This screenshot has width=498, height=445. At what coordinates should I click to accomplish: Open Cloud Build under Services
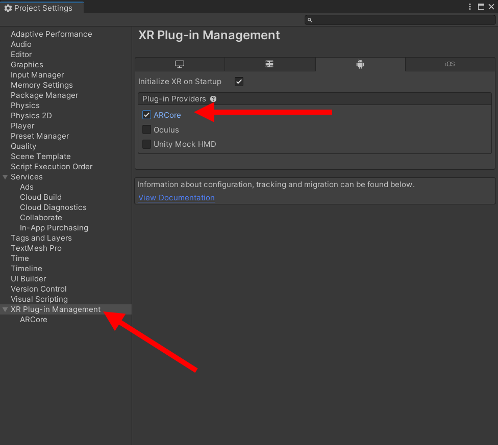(x=41, y=197)
